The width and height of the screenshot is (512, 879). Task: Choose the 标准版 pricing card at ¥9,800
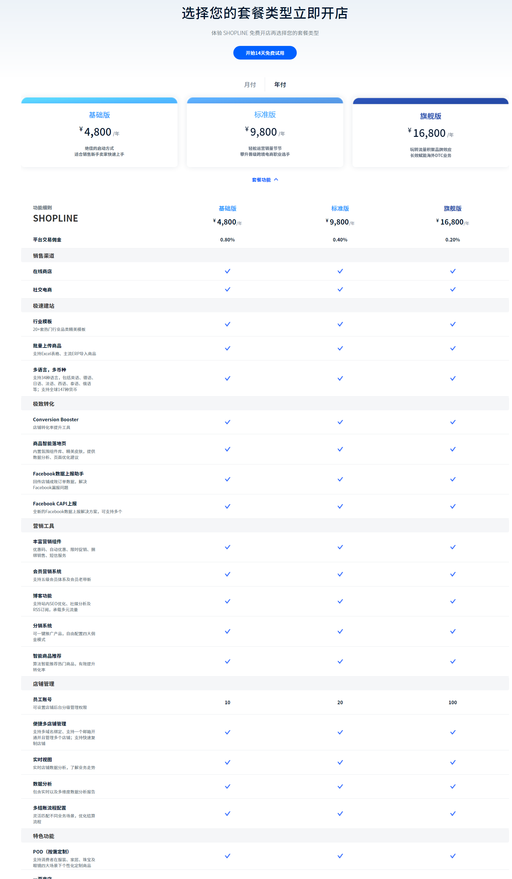[264, 132]
